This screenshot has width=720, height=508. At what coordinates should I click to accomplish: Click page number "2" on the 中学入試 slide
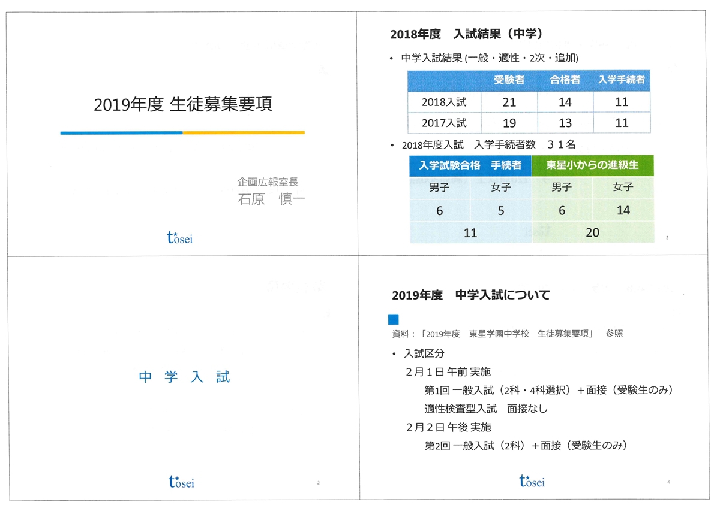coord(317,482)
